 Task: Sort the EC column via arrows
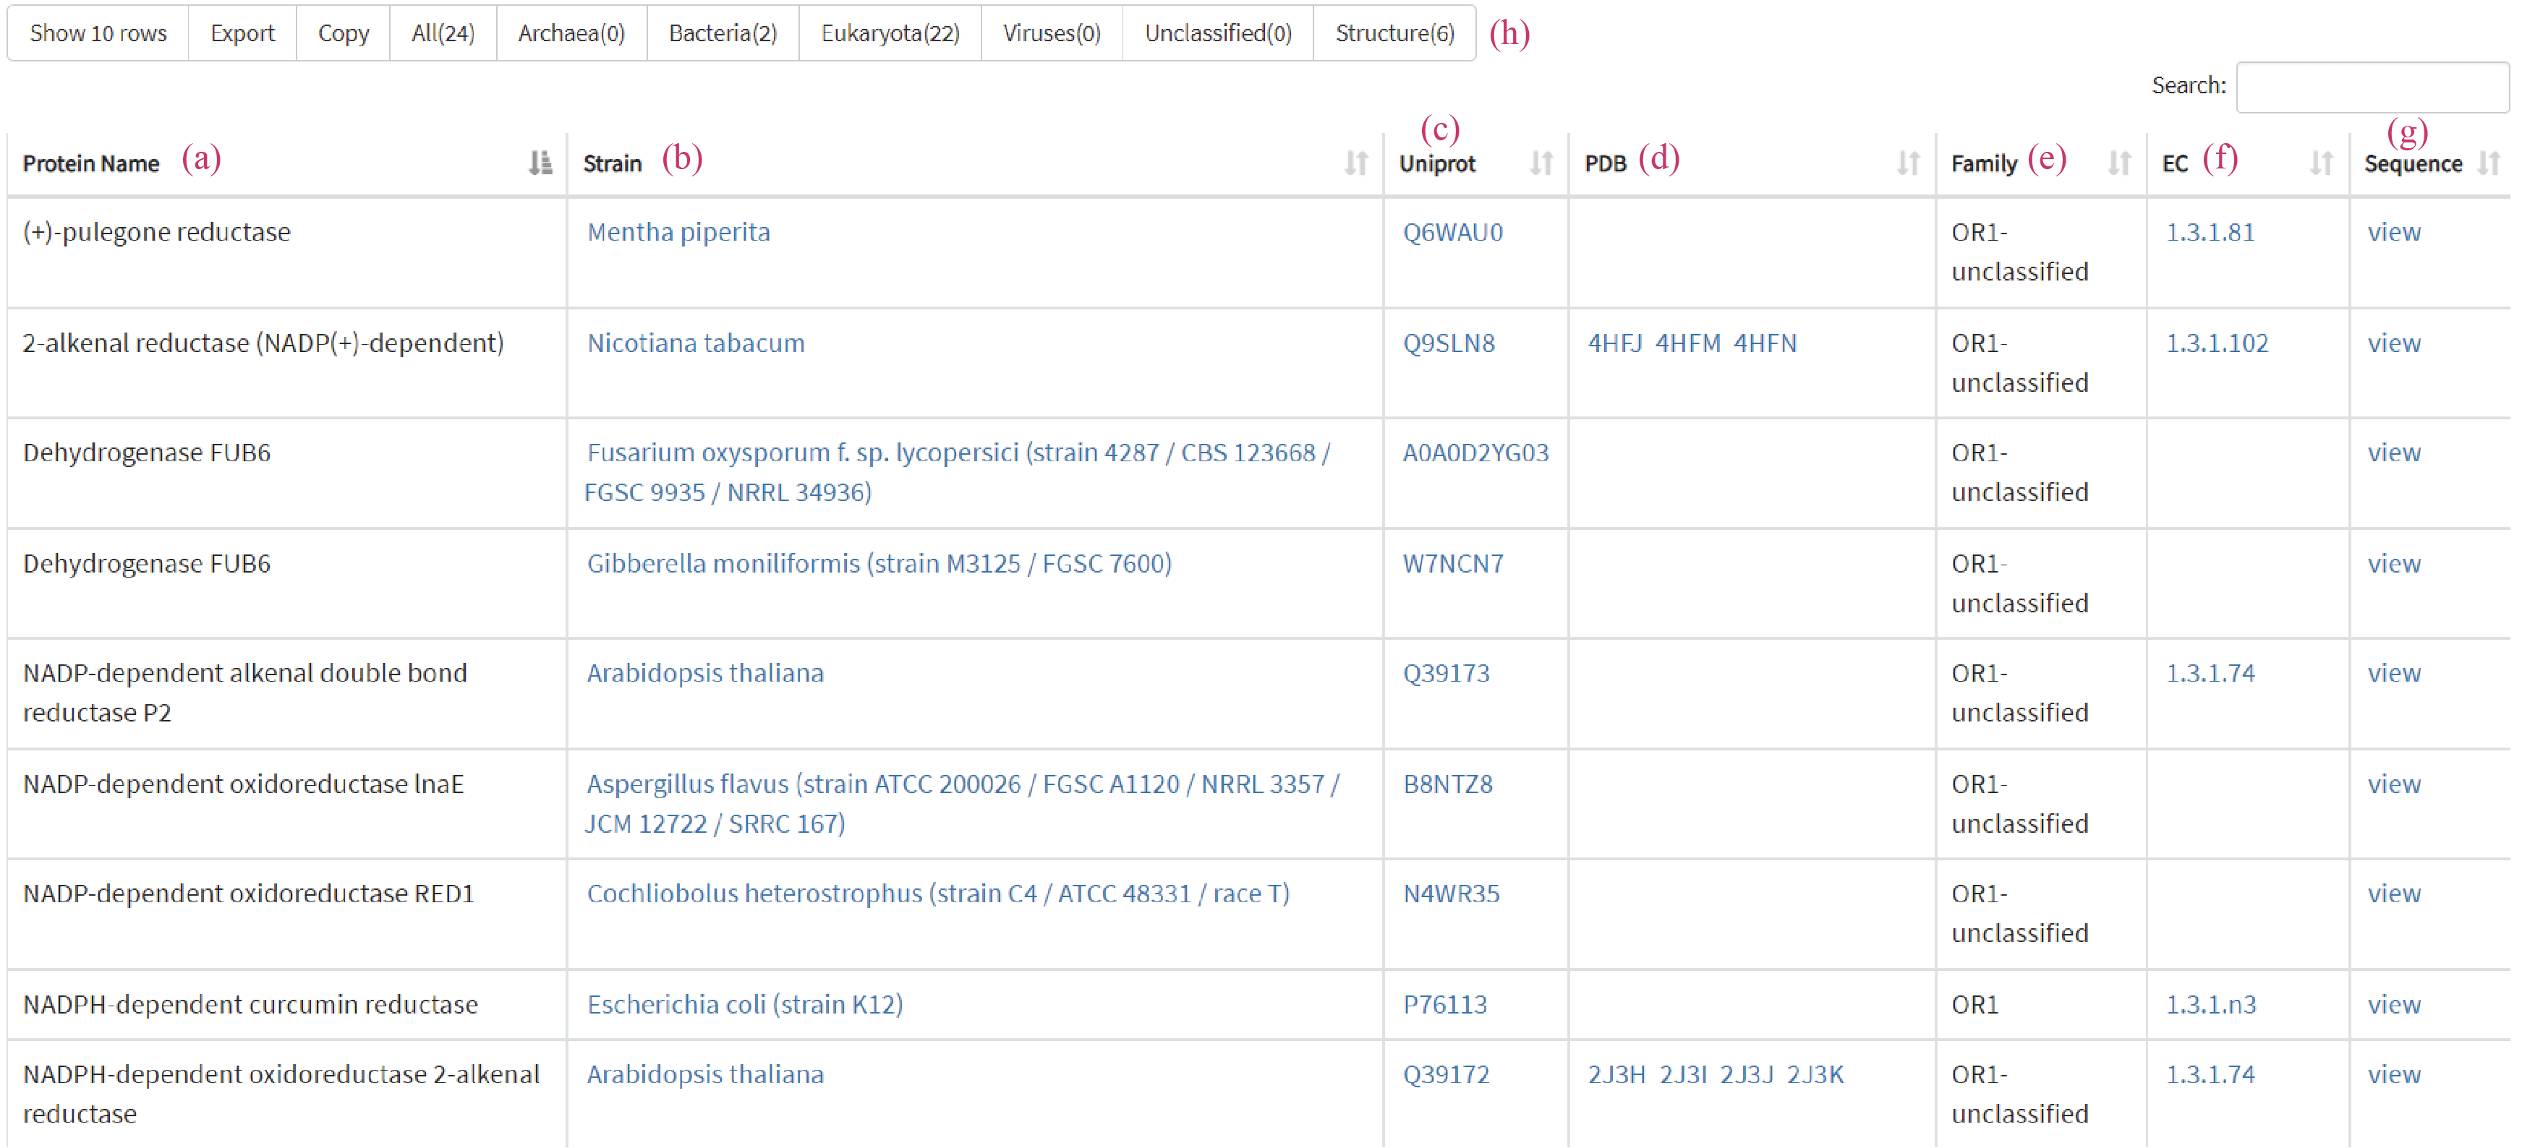click(2320, 163)
